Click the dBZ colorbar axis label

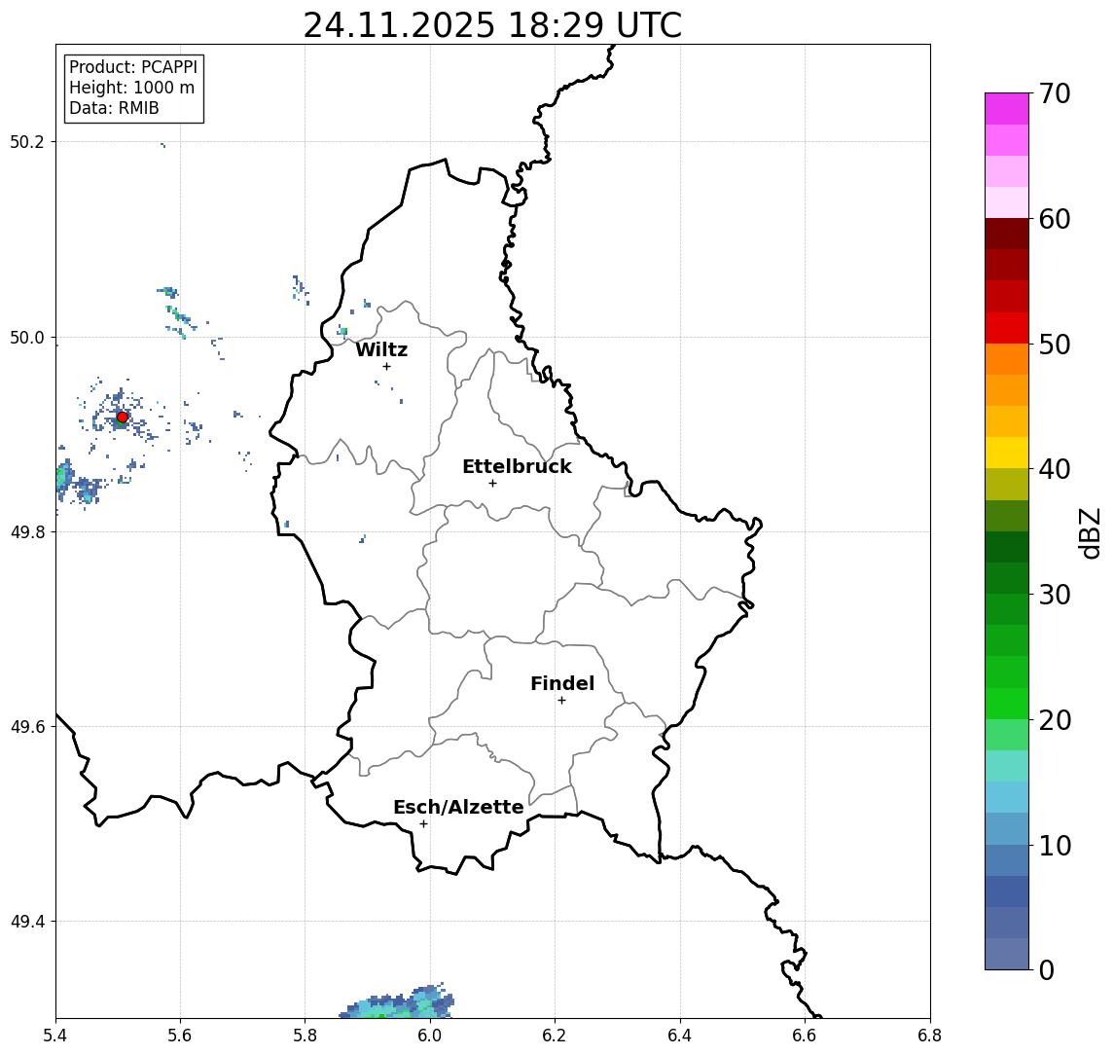(x=1090, y=533)
